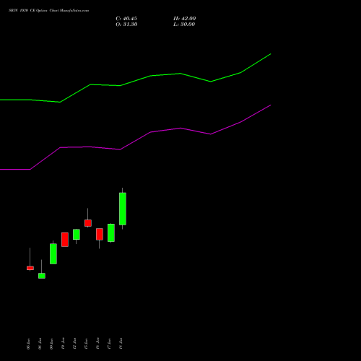361x361 pixels.
Task: Select the low value 'L: 30.00'
Action: point(184,25)
